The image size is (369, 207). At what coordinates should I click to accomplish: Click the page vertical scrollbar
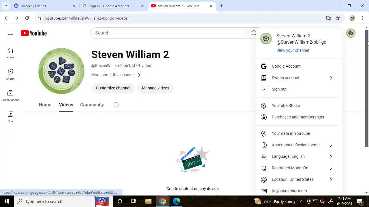pos(367,88)
